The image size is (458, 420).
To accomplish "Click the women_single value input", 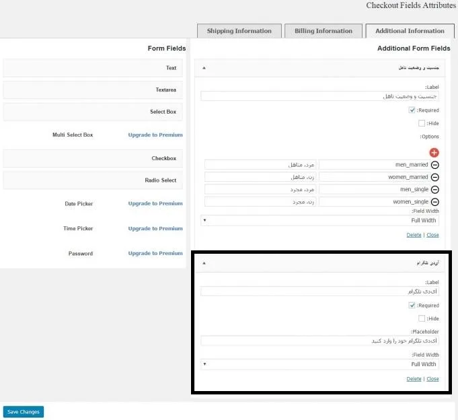I will [x=375, y=202].
